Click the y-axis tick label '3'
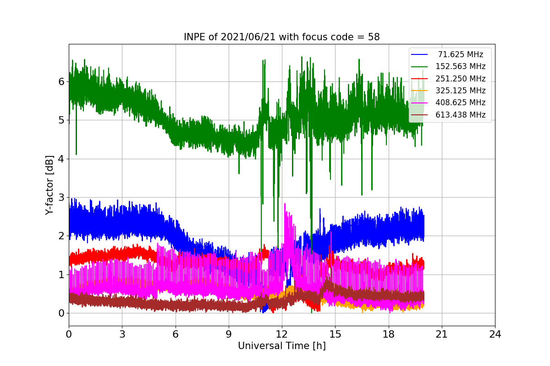This screenshot has width=550, height=366. tap(61, 198)
